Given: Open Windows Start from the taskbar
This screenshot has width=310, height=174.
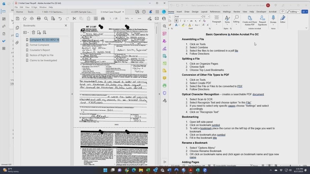Looking at the screenshot, I should (x=105, y=170).
